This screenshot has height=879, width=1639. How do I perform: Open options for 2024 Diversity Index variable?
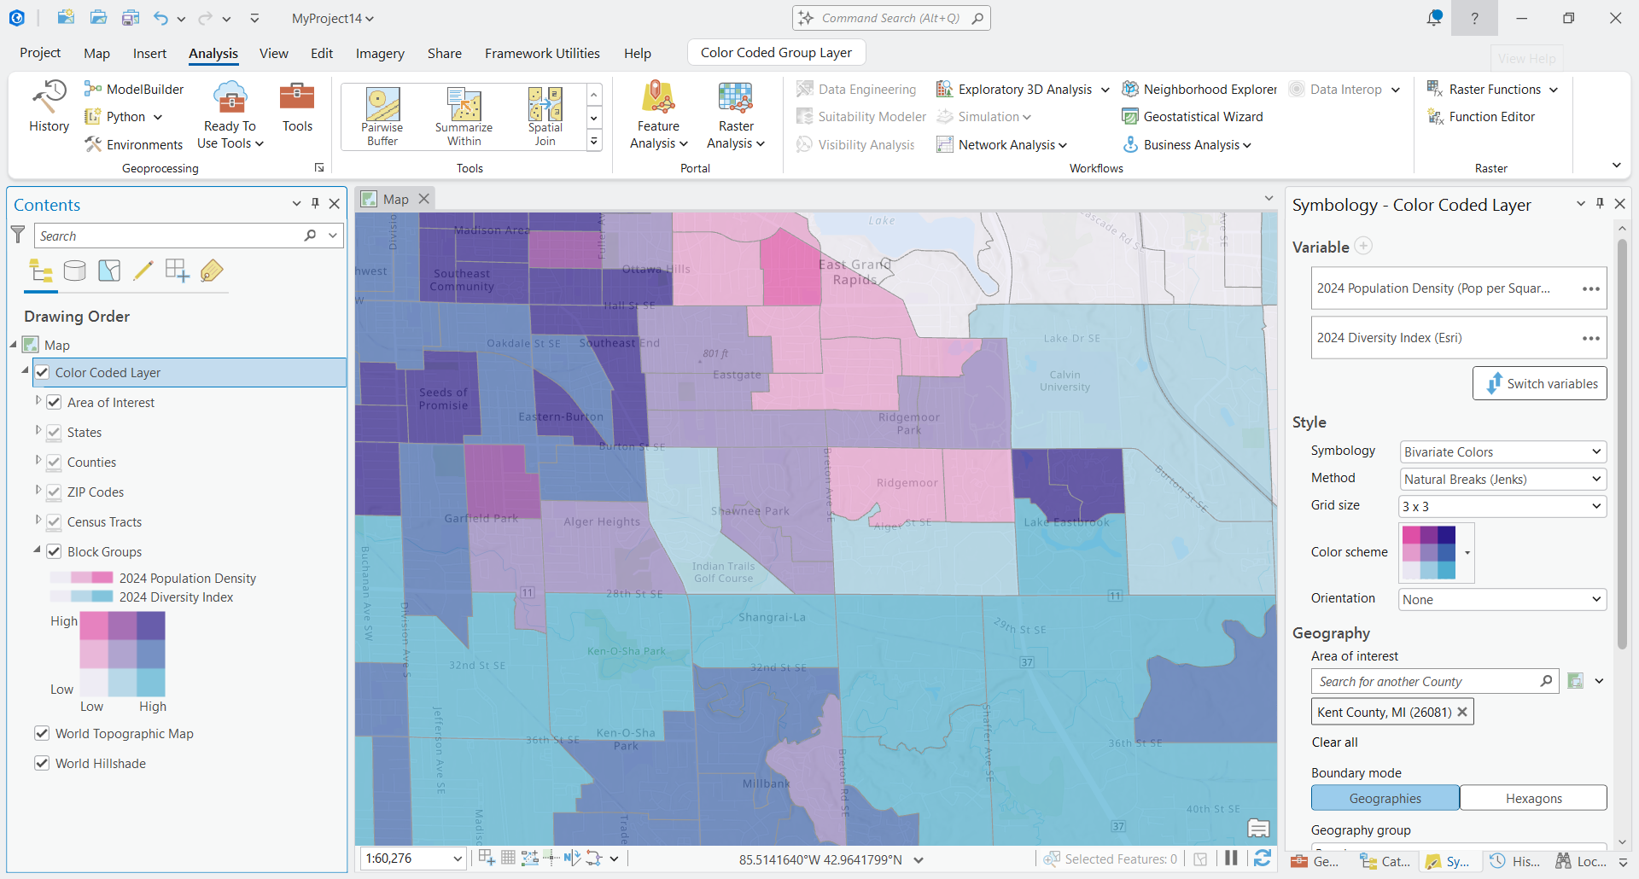(1590, 338)
